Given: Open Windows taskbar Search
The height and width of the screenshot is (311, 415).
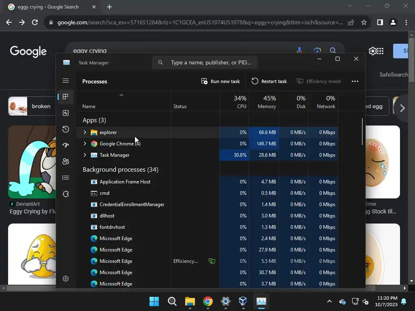Looking at the screenshot, I should pyautogui.click(x=172, y=301).
